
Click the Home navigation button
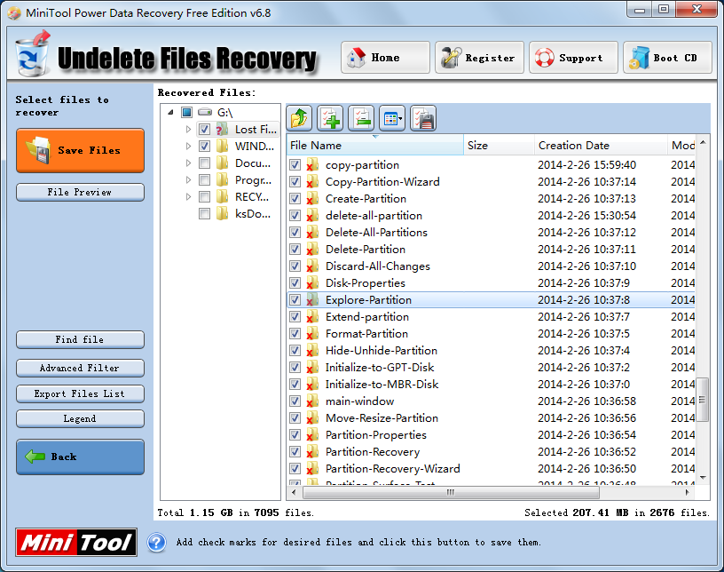click(385, 58)
